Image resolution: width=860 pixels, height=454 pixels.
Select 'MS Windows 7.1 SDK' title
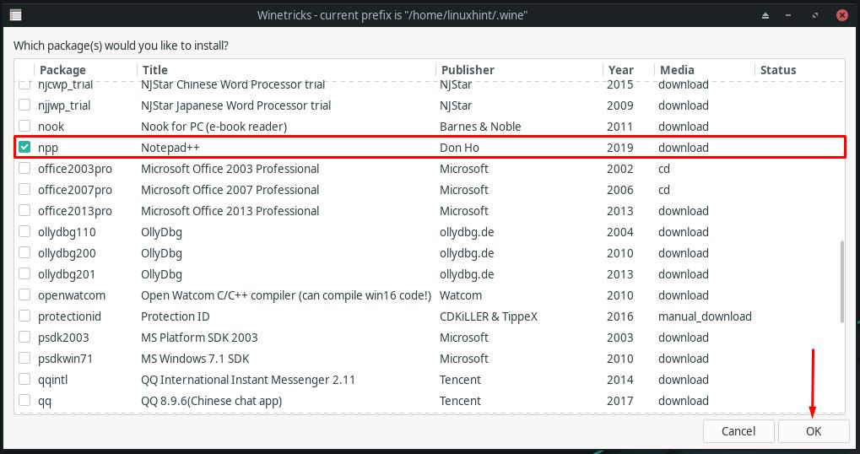[195, 359]
